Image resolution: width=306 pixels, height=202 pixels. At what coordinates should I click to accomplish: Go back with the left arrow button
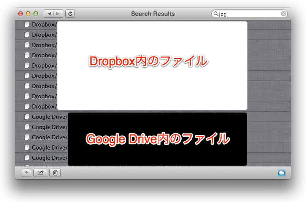click(49, 14)
